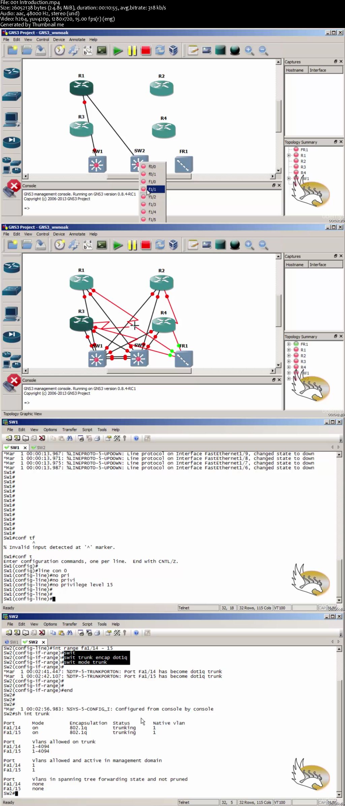
Task: Open Control menu in port-menu GNS3 window
Action: click(43, 40)
